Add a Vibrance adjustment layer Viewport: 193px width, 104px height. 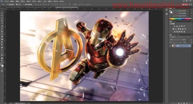[184, 26]
